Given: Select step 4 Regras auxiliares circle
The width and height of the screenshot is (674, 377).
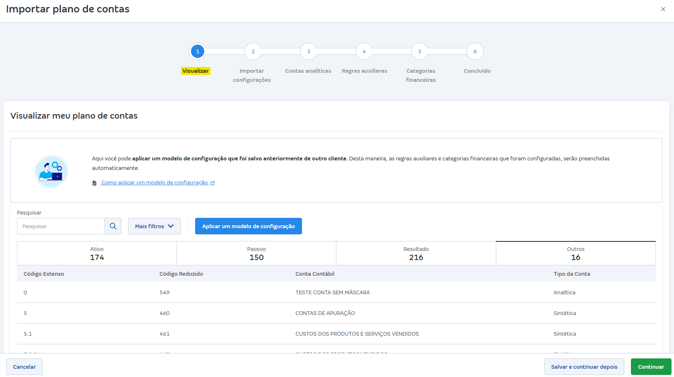Looking at the screenshot, I should tap(364, 51).
